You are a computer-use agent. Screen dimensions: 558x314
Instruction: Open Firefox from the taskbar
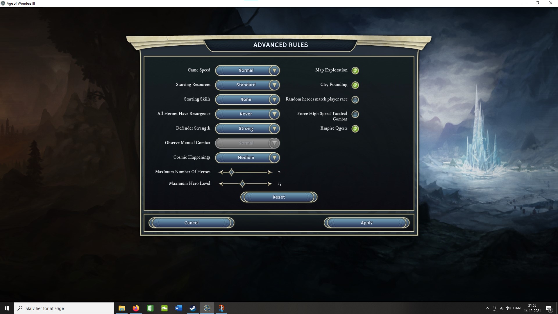click(136, 308)
